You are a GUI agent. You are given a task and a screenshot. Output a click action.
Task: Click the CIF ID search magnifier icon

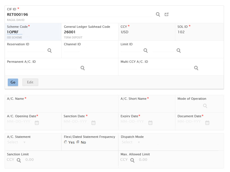(x=158, y=14)
